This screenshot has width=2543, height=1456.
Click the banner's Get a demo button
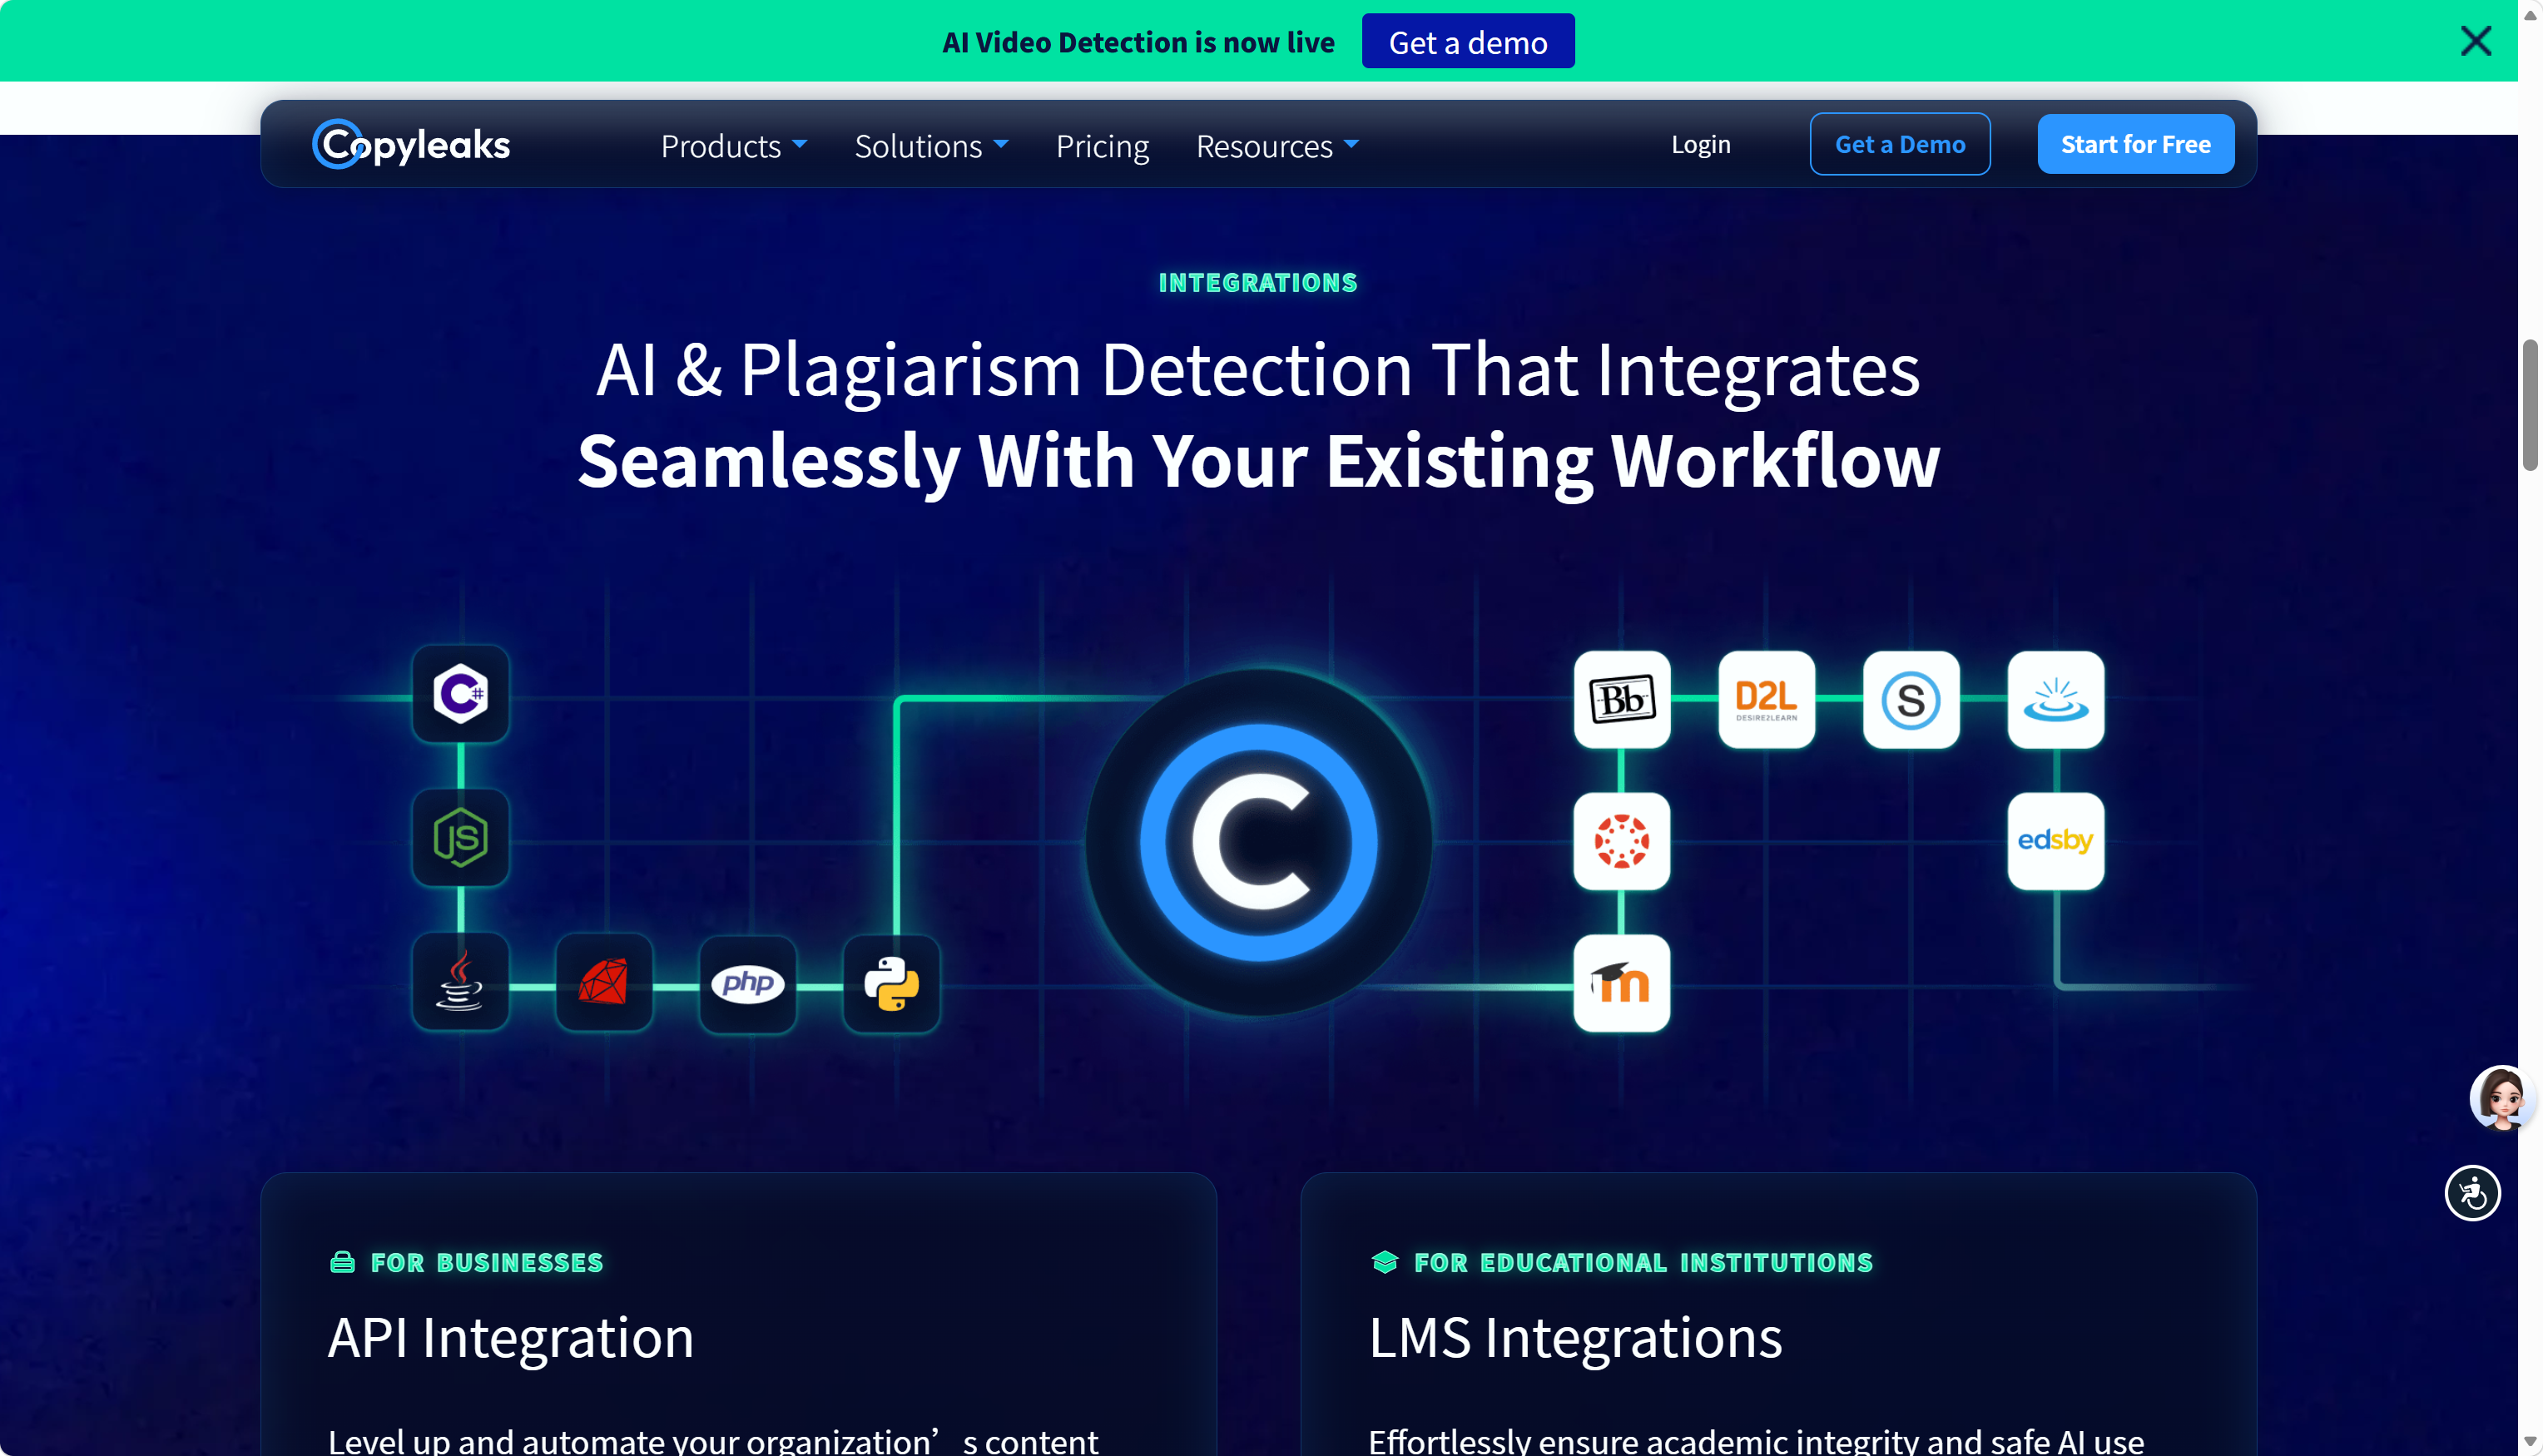tap(1468, 41)
